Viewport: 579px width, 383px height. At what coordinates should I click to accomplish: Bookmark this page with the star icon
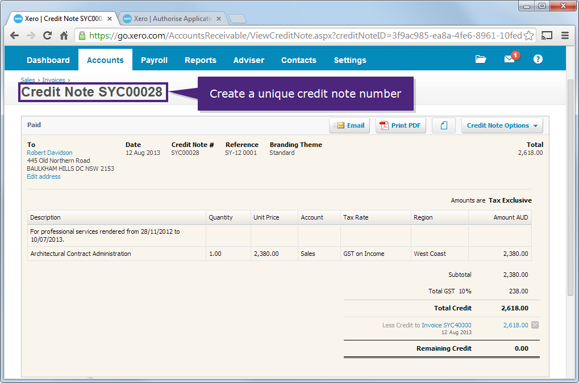[x=530, y=35]
